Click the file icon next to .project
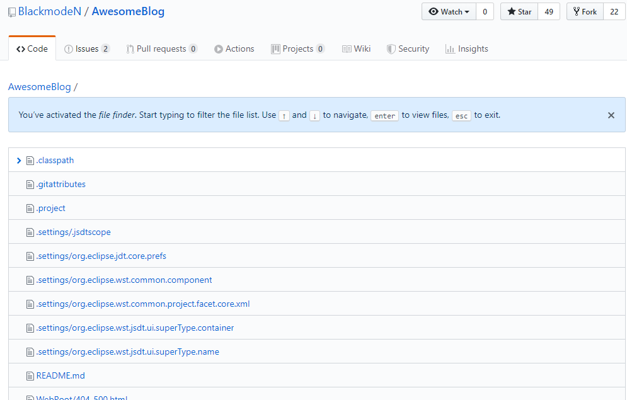The height and width of the screenshot is (400, 627). click(x=30, y=209)
